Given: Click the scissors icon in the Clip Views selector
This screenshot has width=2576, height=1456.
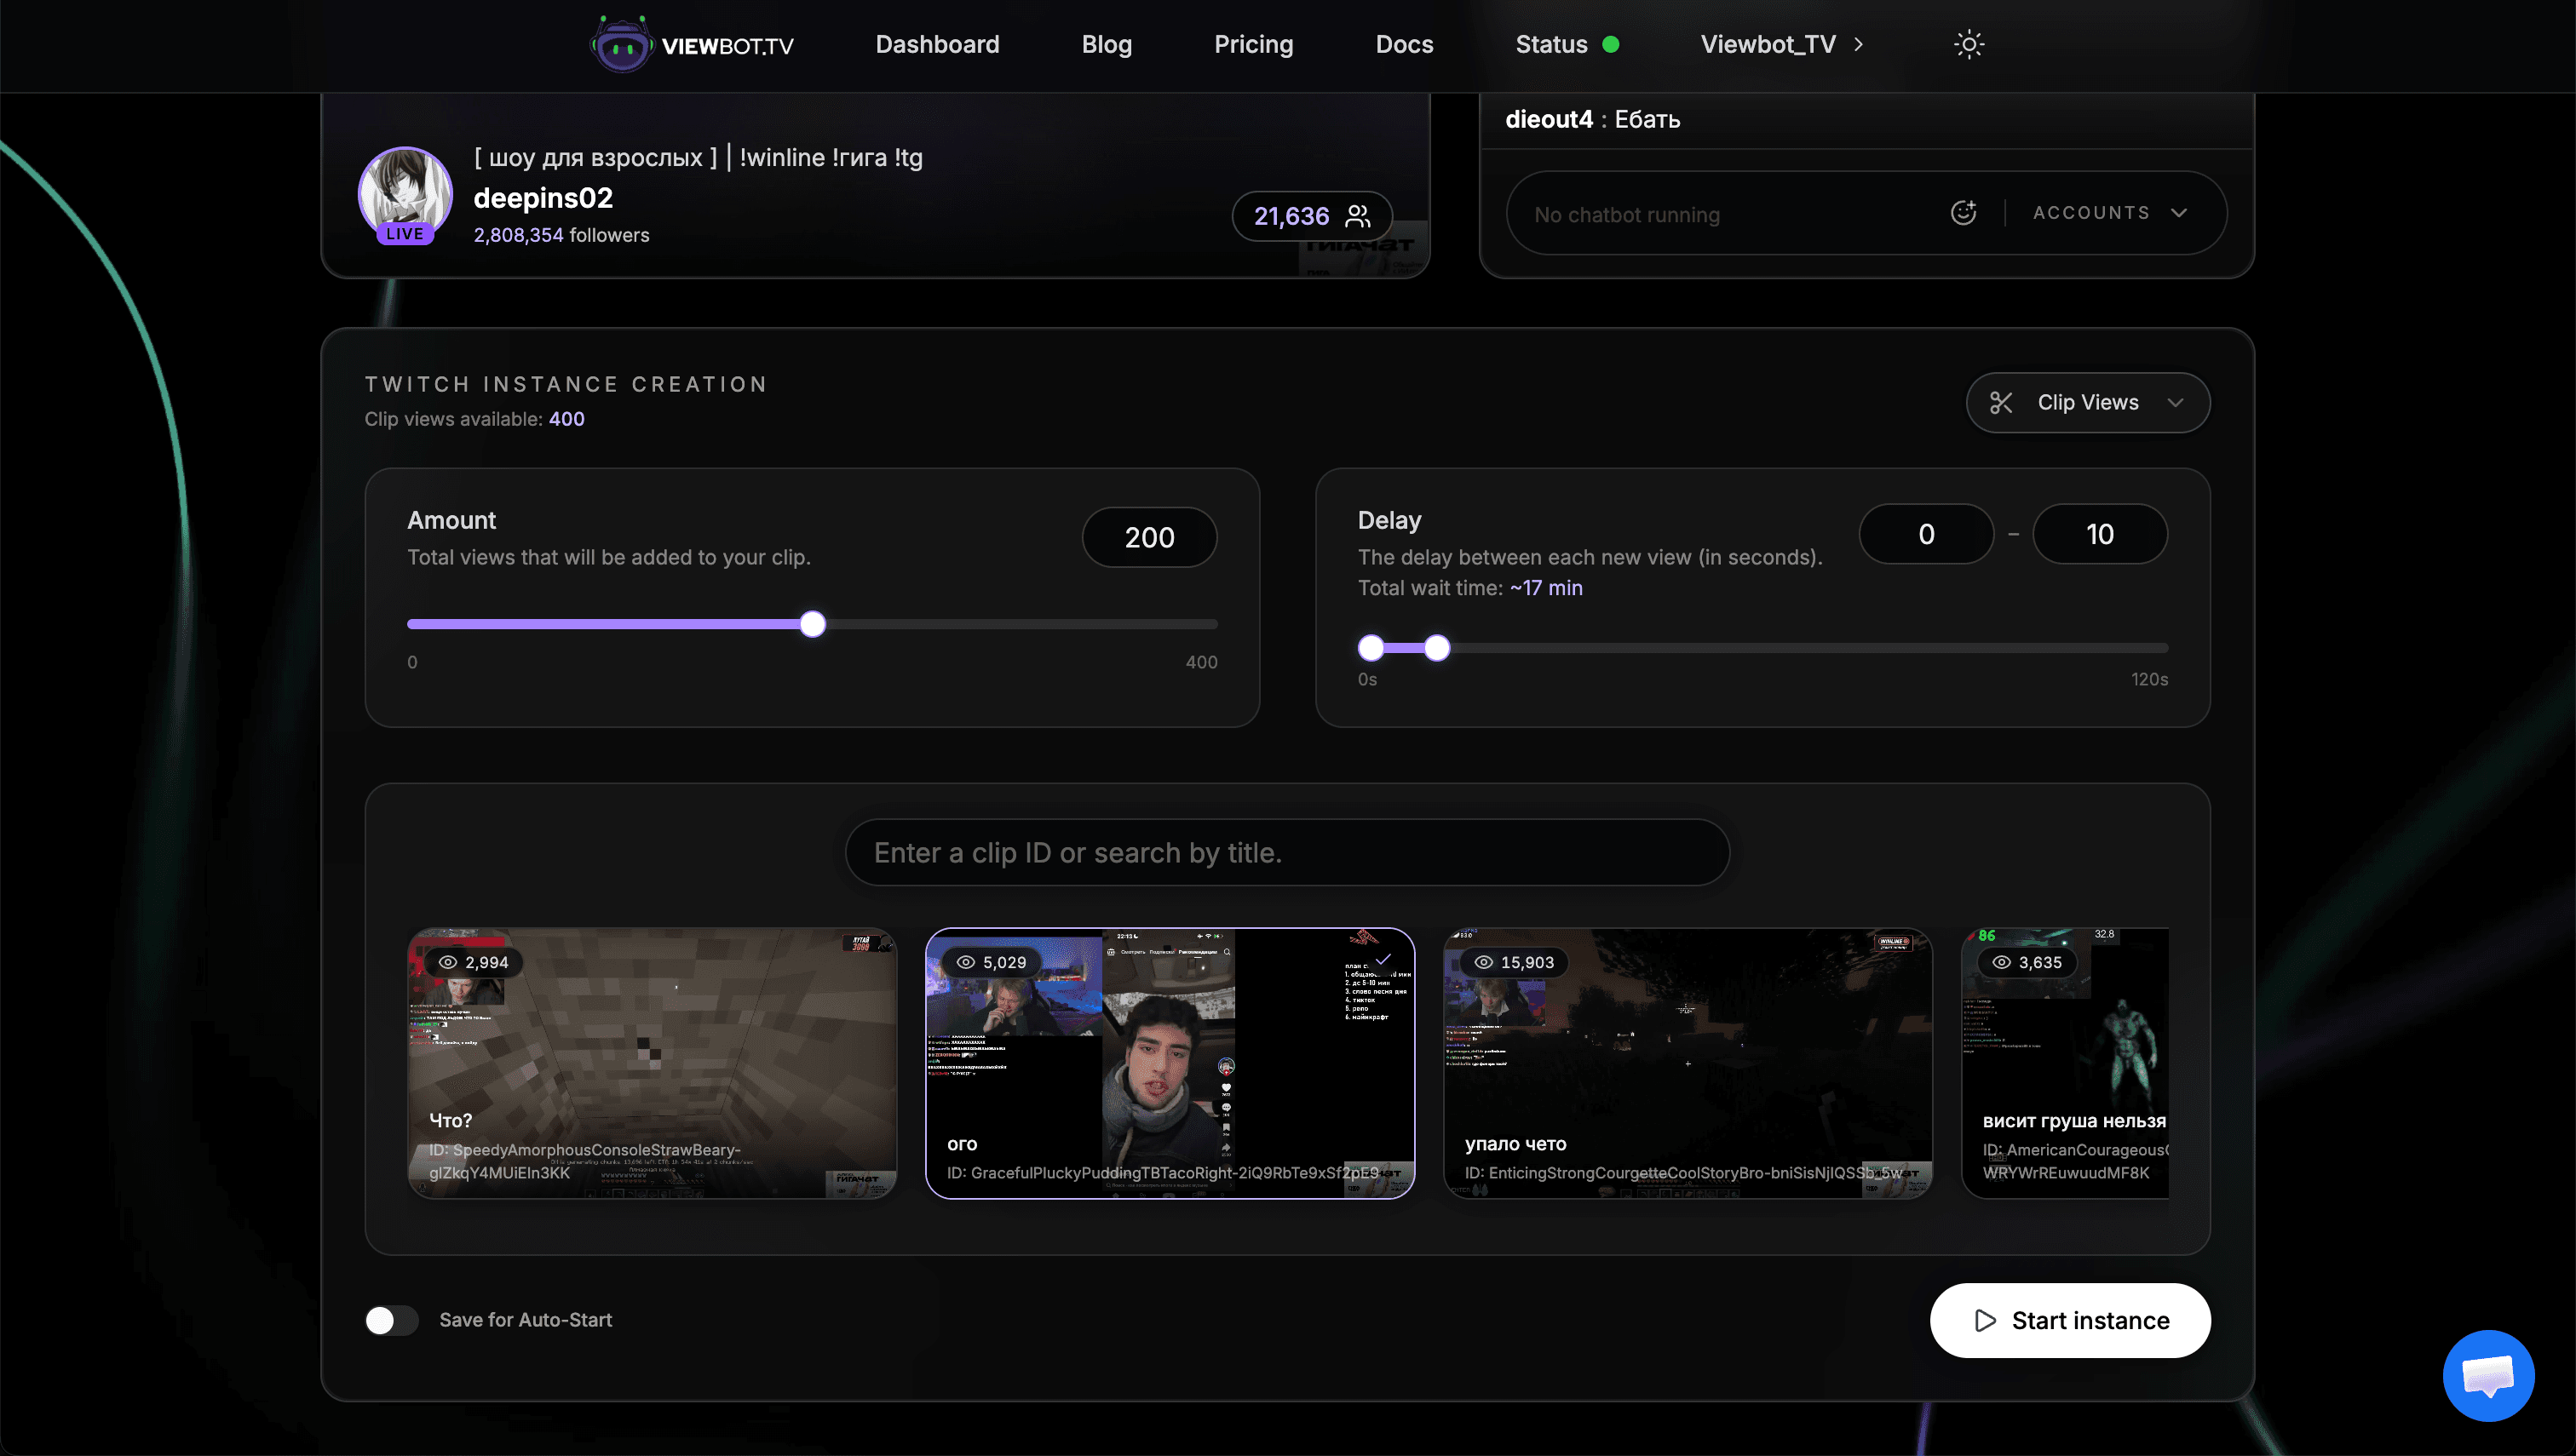Looking at the screenshot, I should 2002,402.
